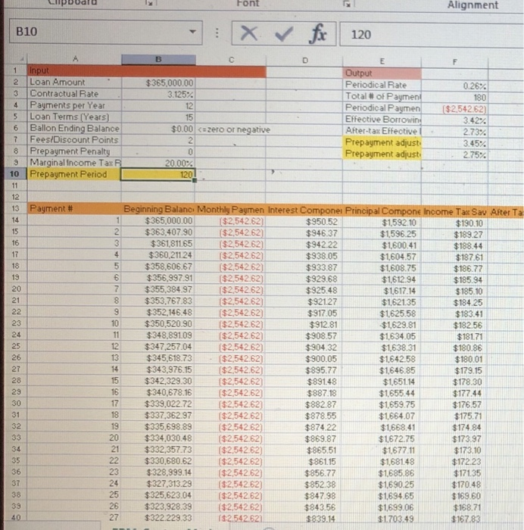The image size is (524, 530).
Task: Click the yellow 'Prepayment Period' label cell
Action: click(x=74, y=174)
